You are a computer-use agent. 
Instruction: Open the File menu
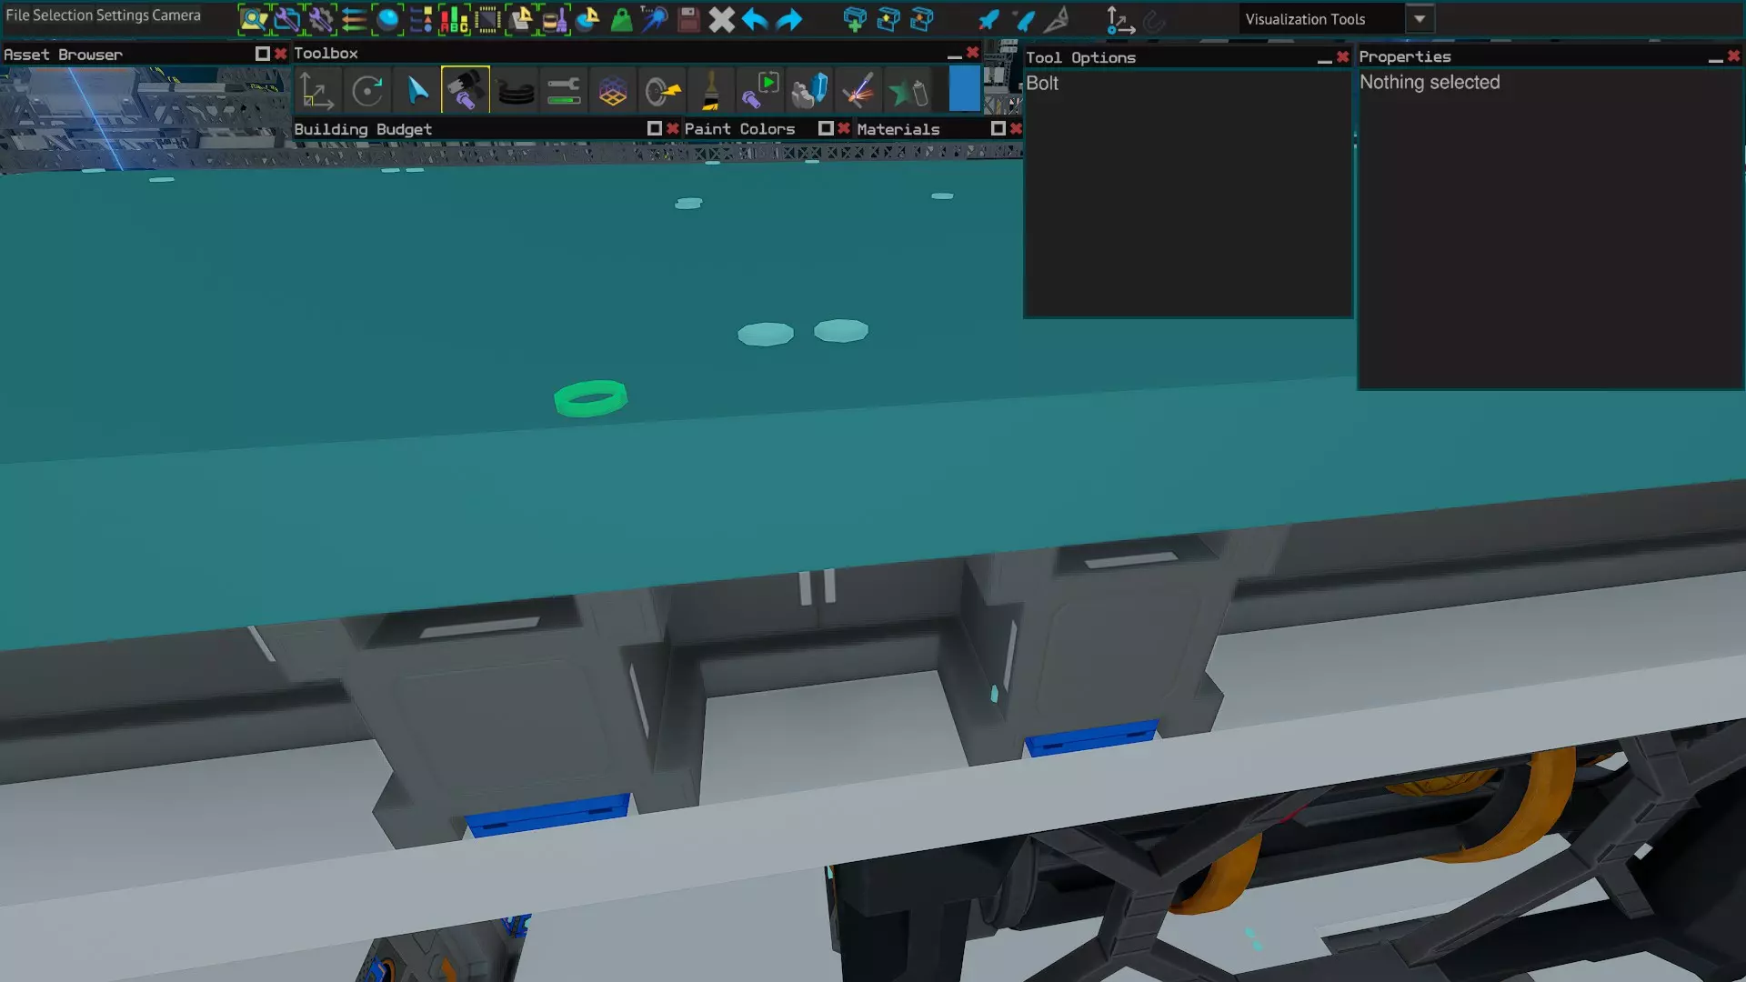17,15
